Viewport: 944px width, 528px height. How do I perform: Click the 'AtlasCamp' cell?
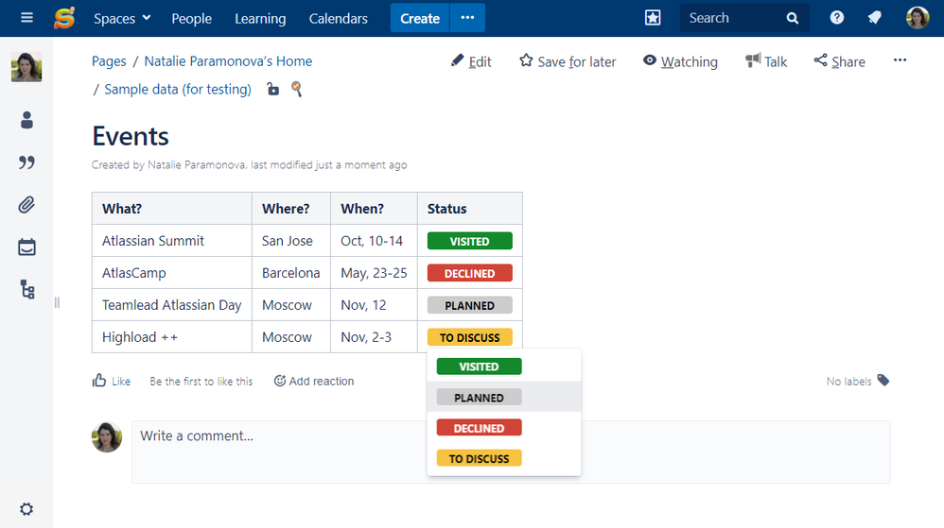click(171, 273)
